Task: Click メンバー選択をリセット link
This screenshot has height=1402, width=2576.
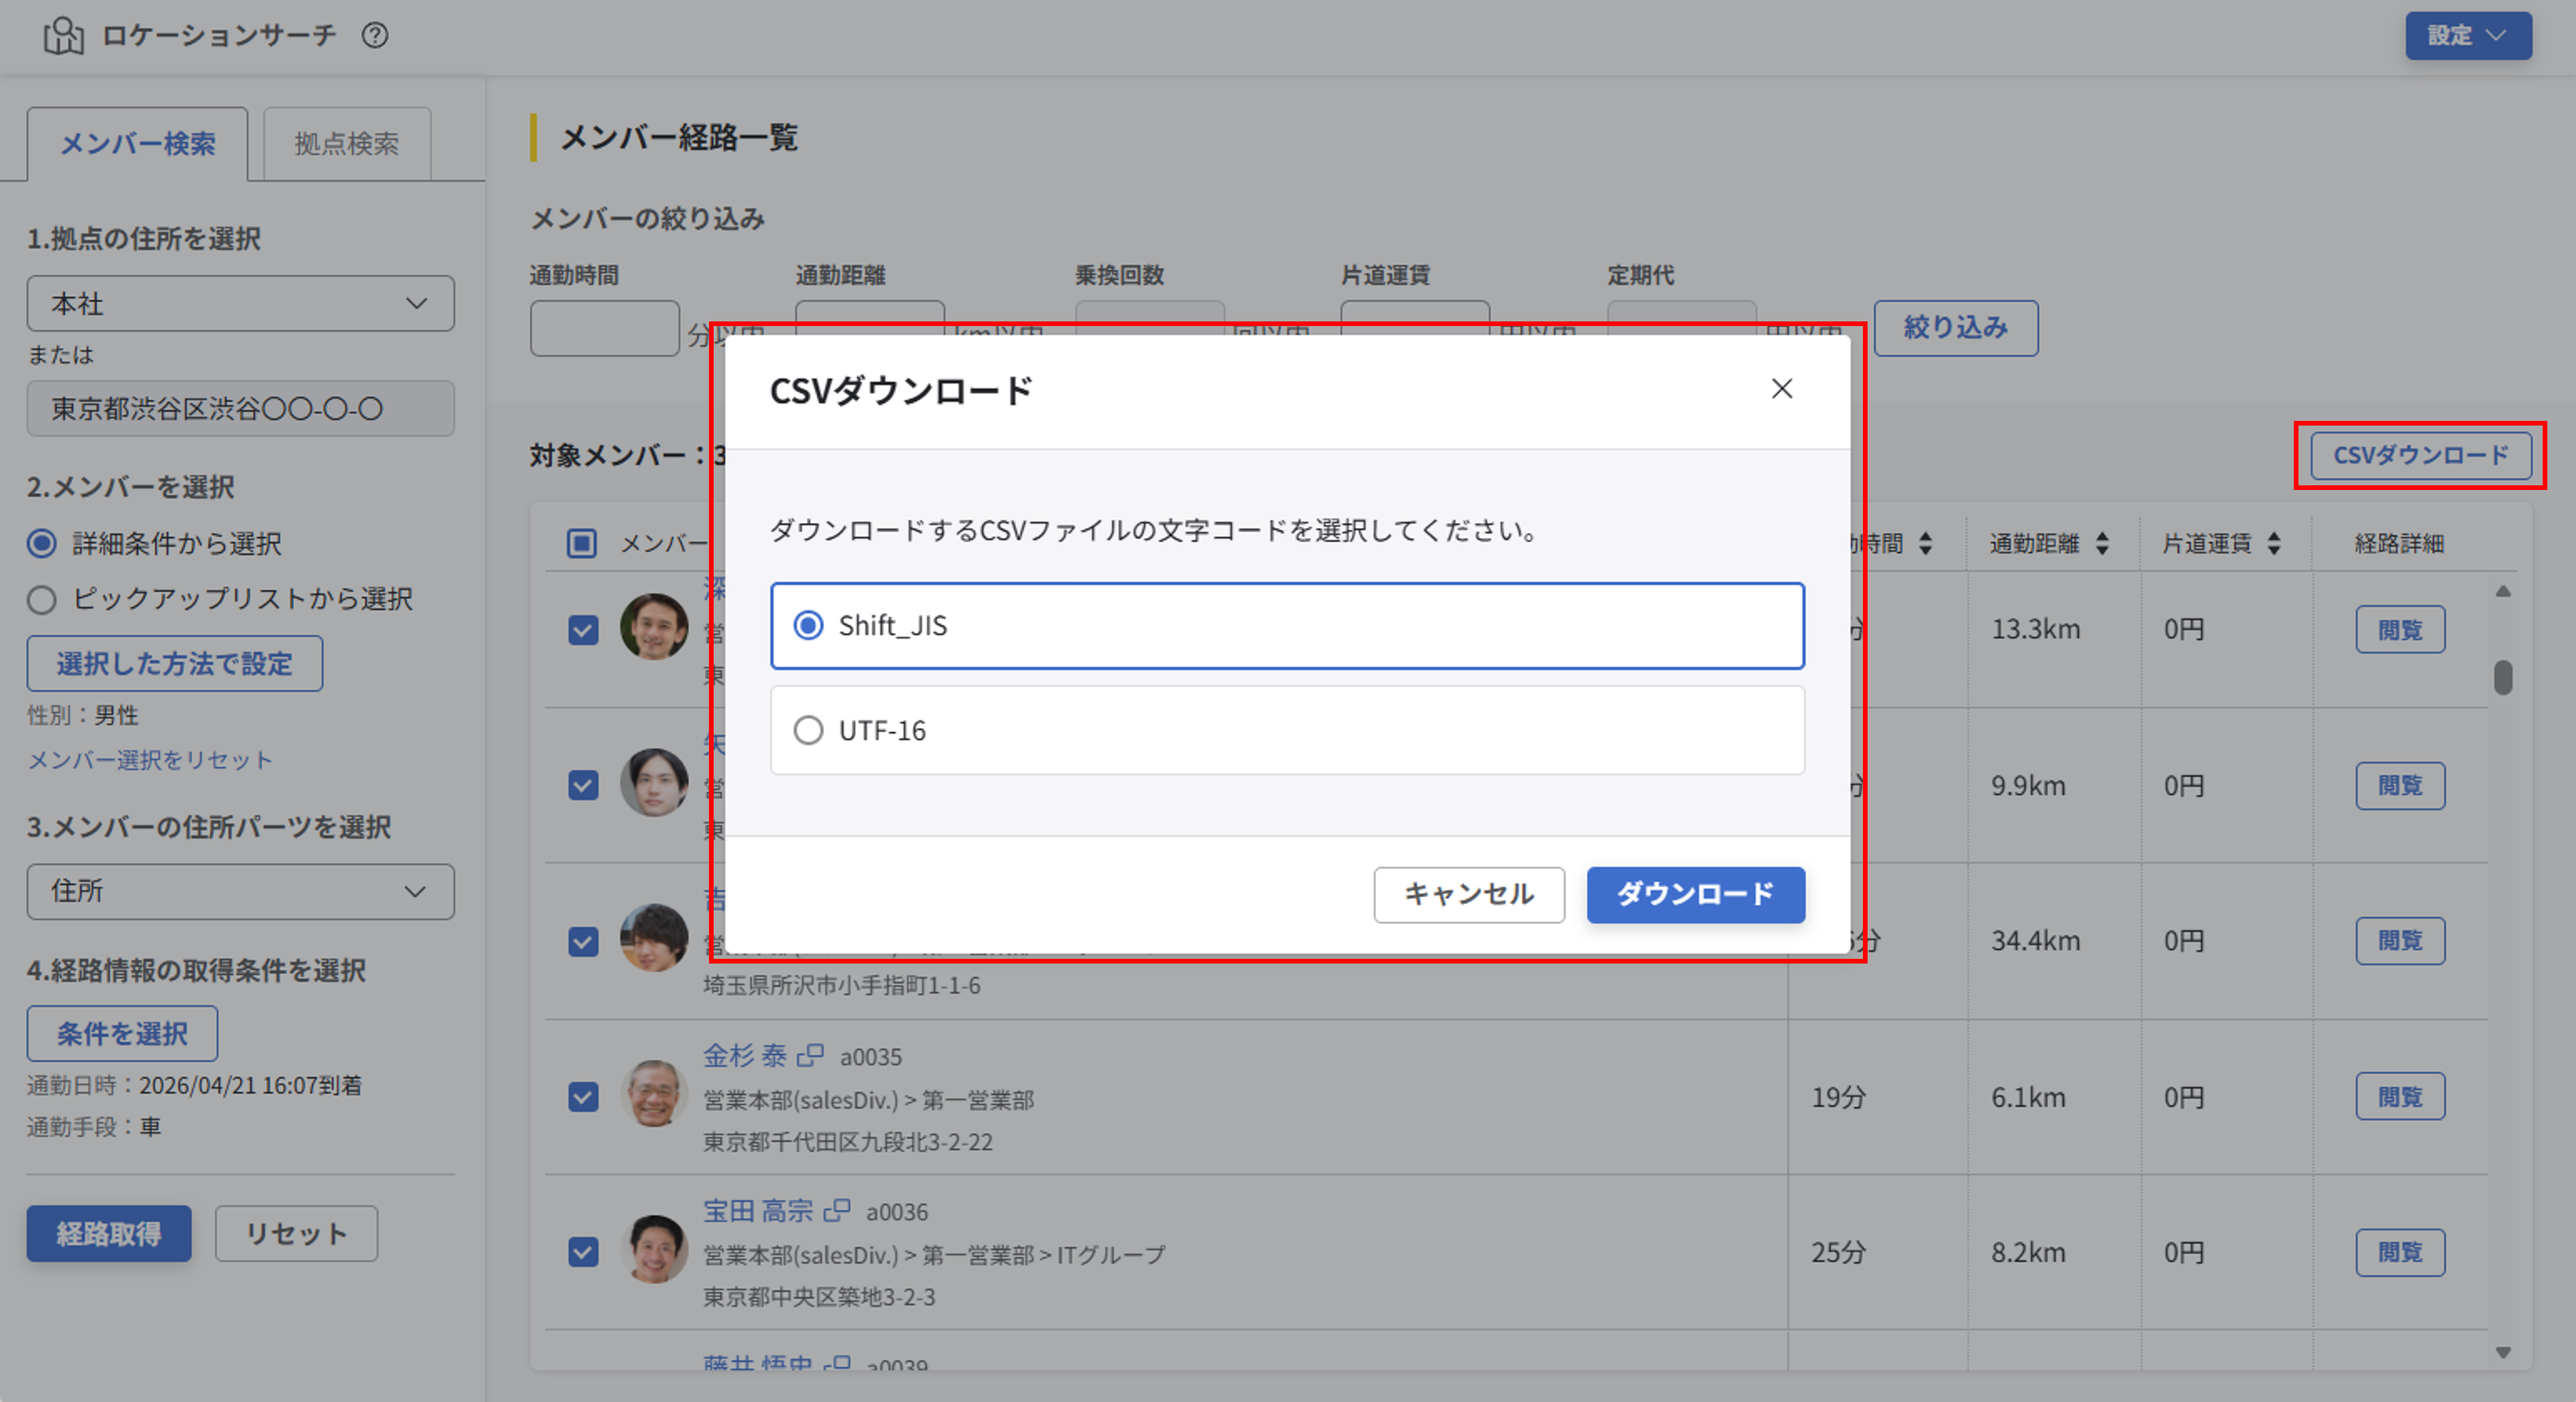Action: tap(150, 760)
